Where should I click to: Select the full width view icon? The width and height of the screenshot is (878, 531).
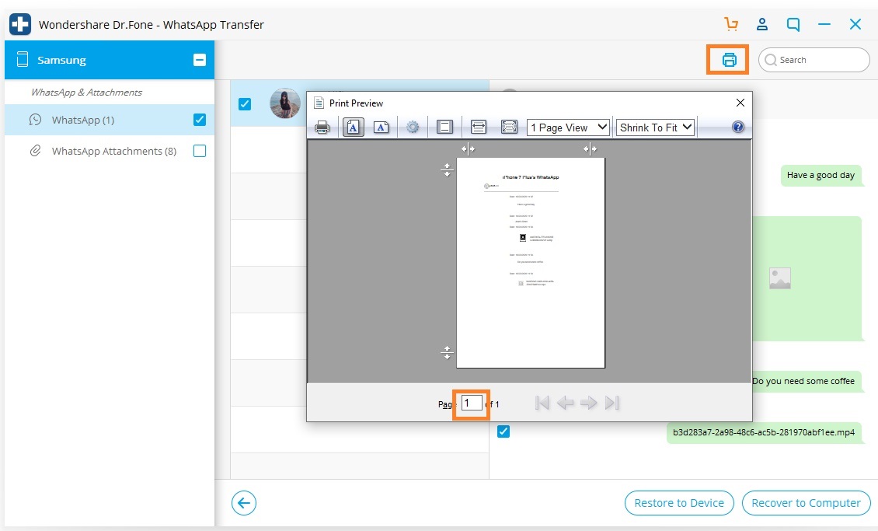pos(478,128)
